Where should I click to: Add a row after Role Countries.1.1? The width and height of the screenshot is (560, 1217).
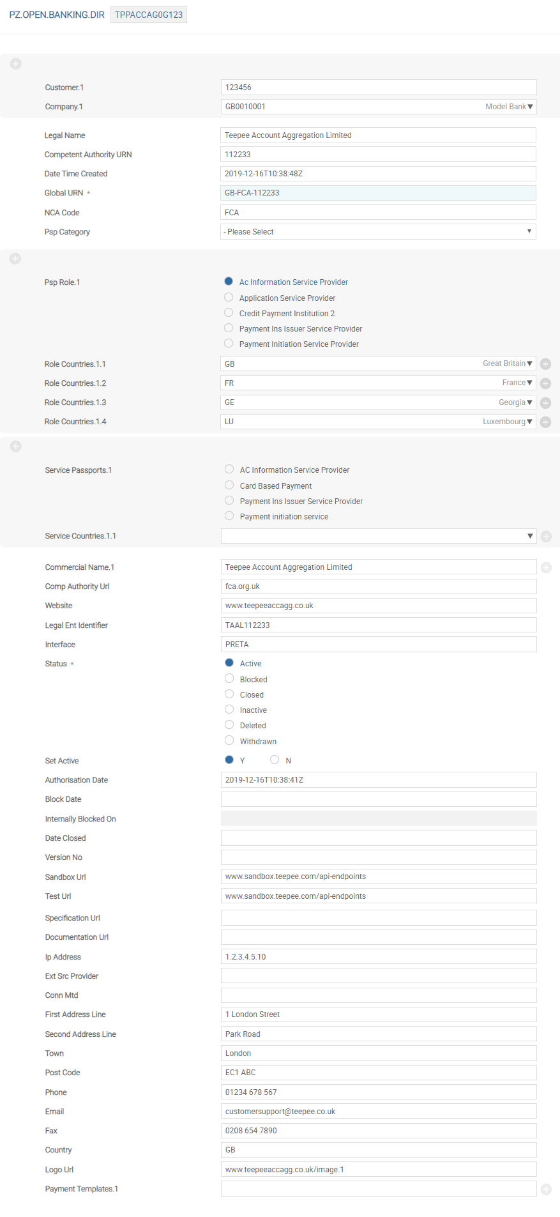[545, 364]
